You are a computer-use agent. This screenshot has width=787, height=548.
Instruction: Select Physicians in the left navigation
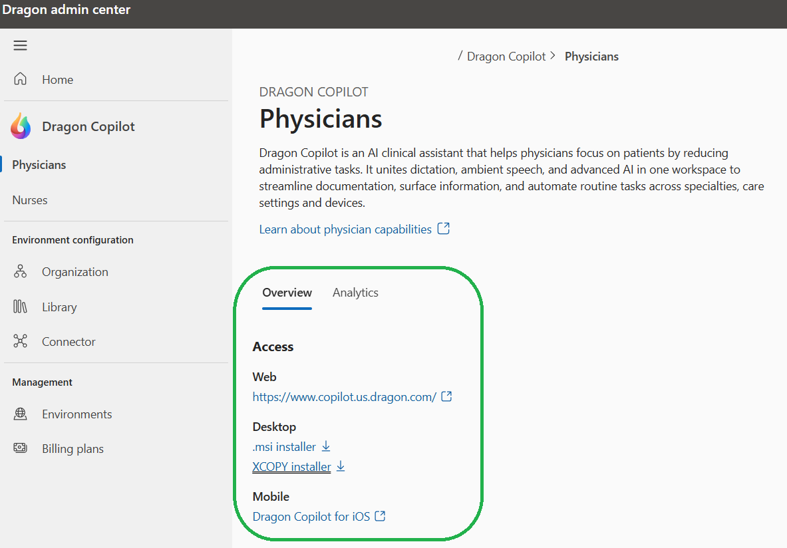coord(39,165)
